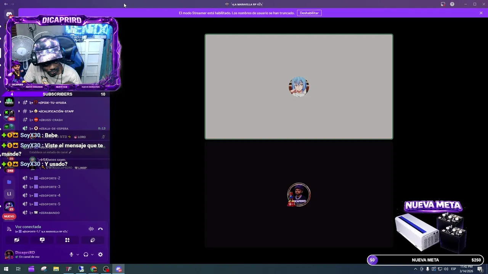Open microphone input options dropdown arrow
Screen dimensions: 488x274
78,255
